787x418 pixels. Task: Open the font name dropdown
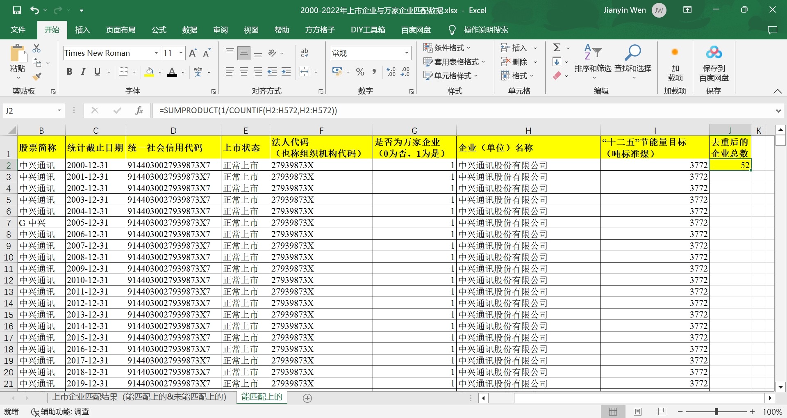(x=156, y=53)
